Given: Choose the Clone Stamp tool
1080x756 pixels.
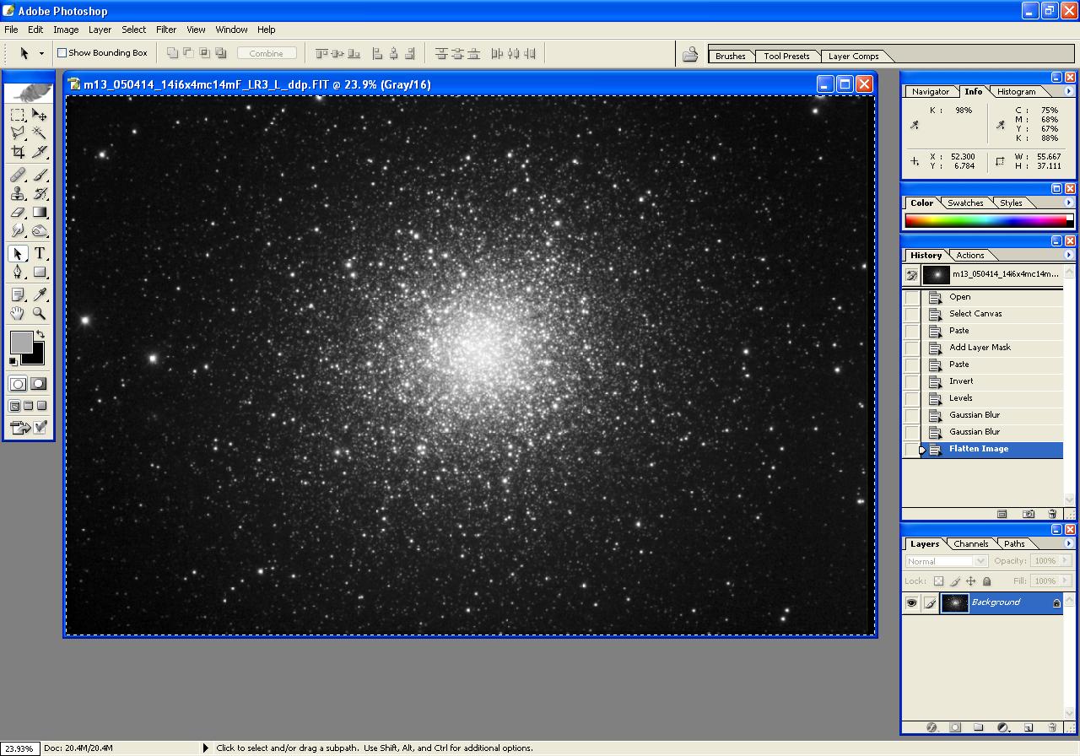Looking at the screenshot, I should 18,193.
